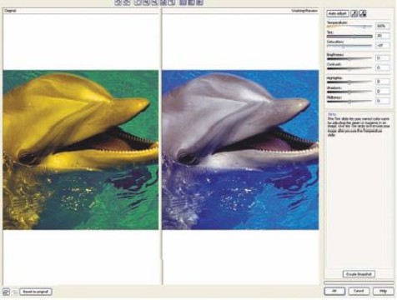Select the white point eyedropper icon

tap(354, 13)
